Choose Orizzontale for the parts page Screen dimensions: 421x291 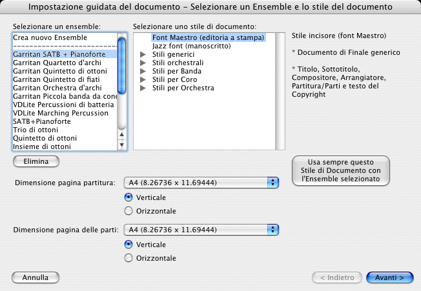pos(129,258)
